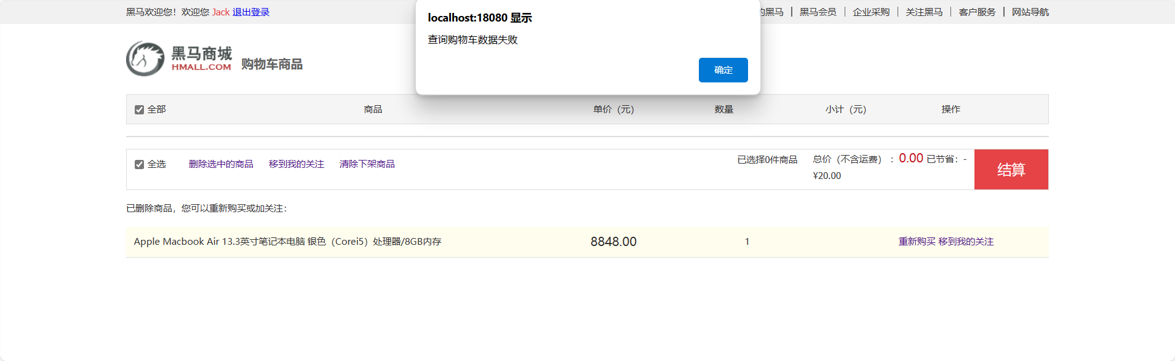Click 重新购买 for the Macbook Air

[917, 242]
